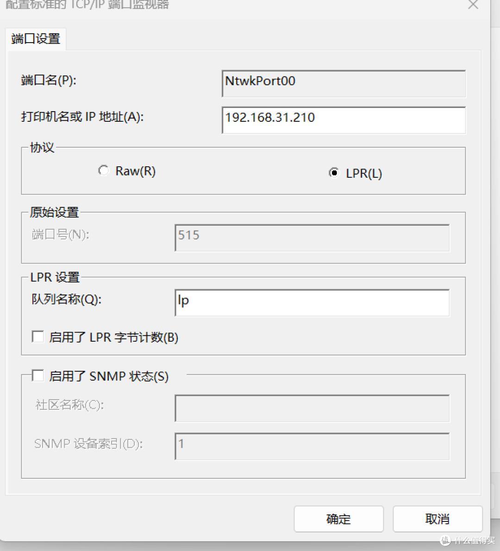Select the 端口设置 tab
The height and width of the screenshot is (551, 500).
point(36,39)
